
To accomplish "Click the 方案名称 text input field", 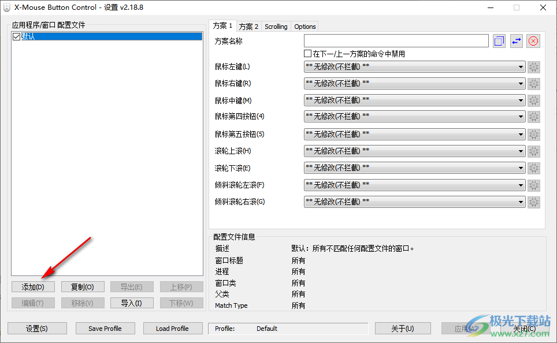I will [x=396, y=41].
